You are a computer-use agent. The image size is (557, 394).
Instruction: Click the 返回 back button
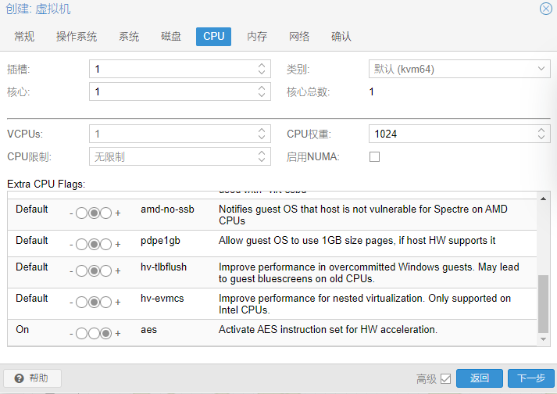[479, 378]
